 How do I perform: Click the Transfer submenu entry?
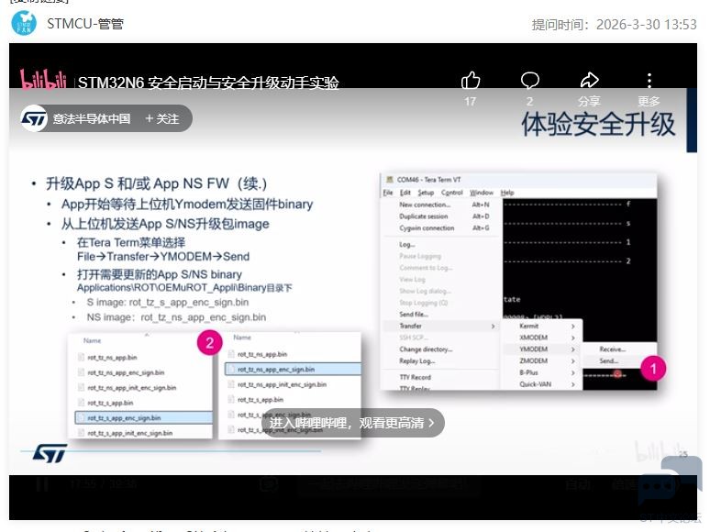pyautogui.click(x=441, y=326)
